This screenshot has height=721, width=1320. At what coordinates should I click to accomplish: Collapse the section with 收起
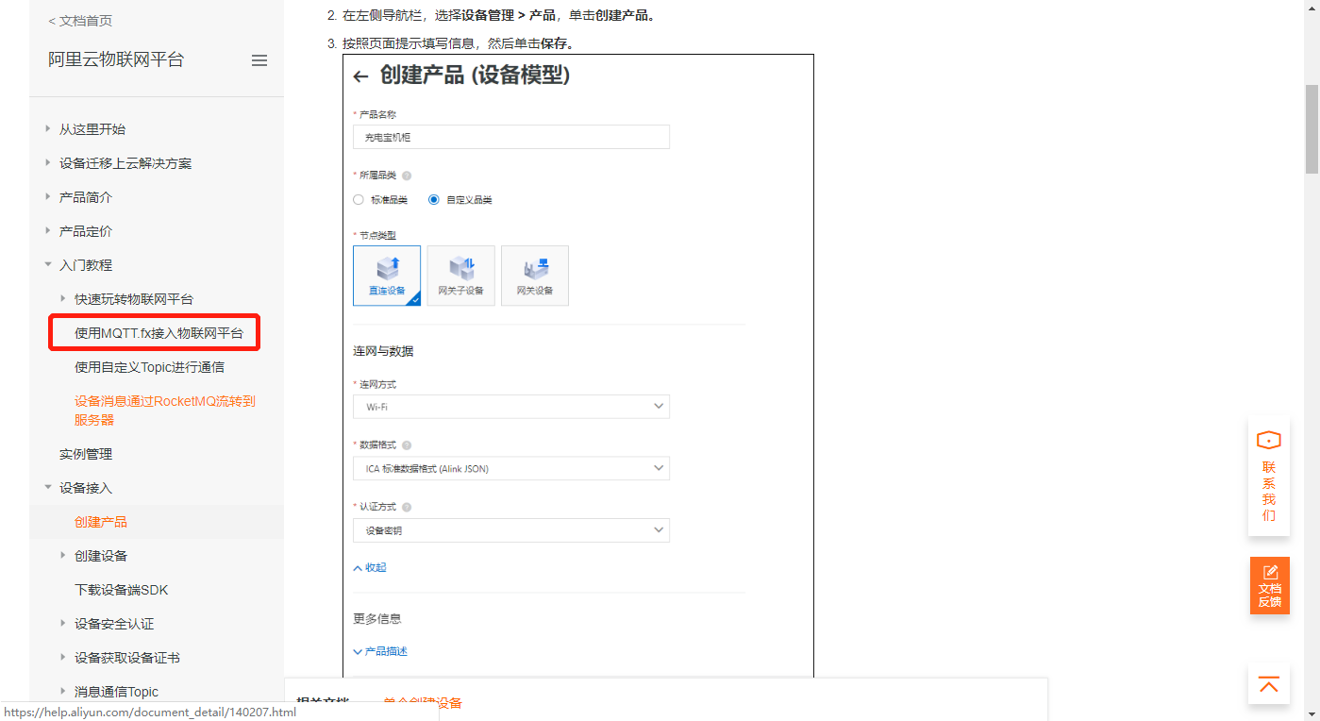(370, 568)
